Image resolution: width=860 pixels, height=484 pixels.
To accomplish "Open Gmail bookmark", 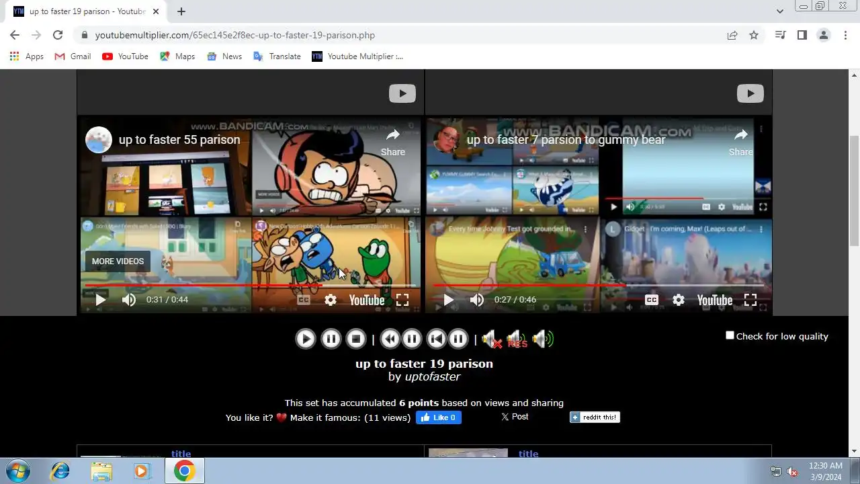I will pos(73,56).
